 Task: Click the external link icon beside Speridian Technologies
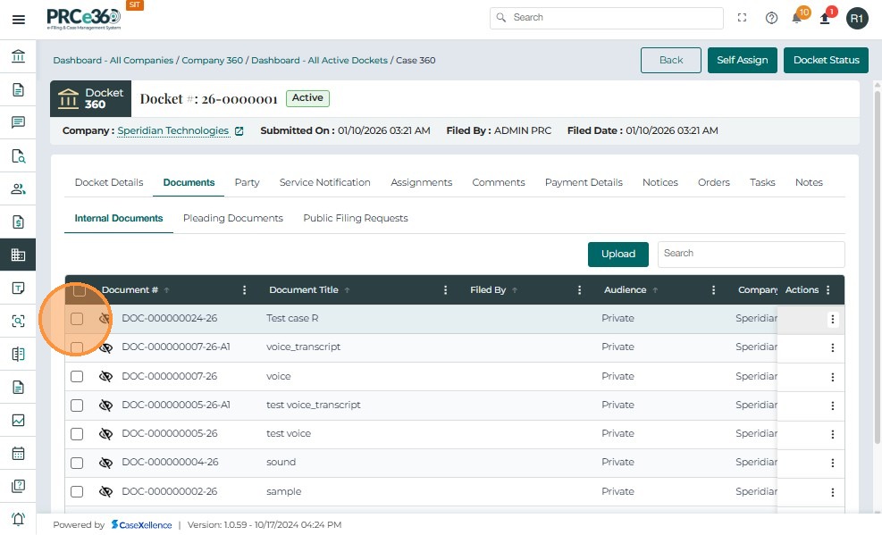pyautogui.click(x=239, y=131)
